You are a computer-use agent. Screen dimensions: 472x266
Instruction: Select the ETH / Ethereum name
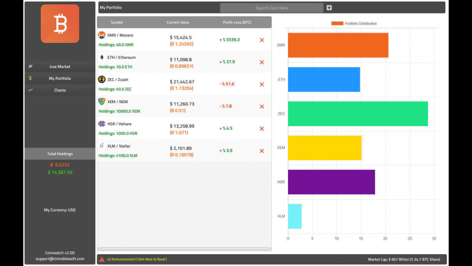[122, 57]
